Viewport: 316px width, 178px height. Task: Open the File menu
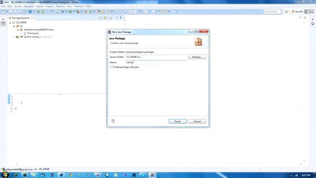pyautogui.click(x=3, y=6)
